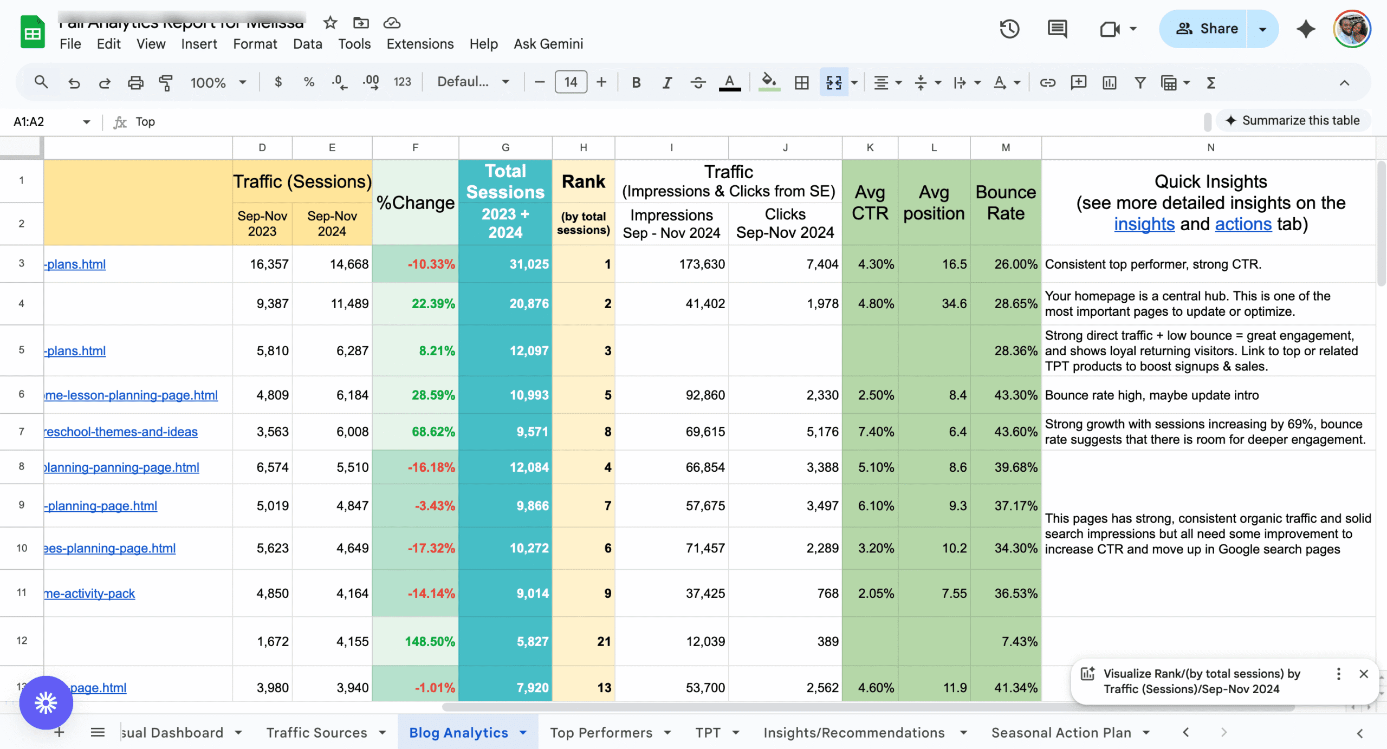Insert a link into the cell
This screenshot has height=749, width=1387.
(x=1047, y=82)
